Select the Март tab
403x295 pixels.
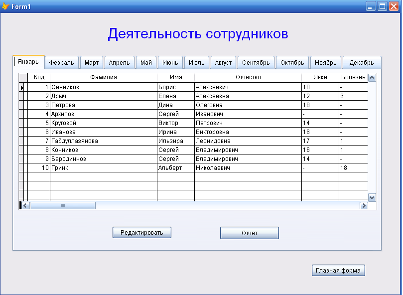(x=92, y=62)
